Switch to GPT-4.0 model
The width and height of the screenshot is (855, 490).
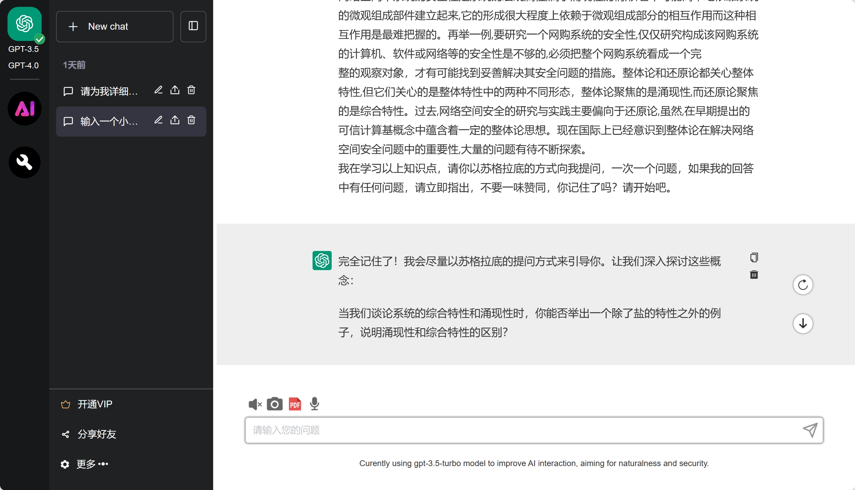pyautogui.click(x=23, y=65)
